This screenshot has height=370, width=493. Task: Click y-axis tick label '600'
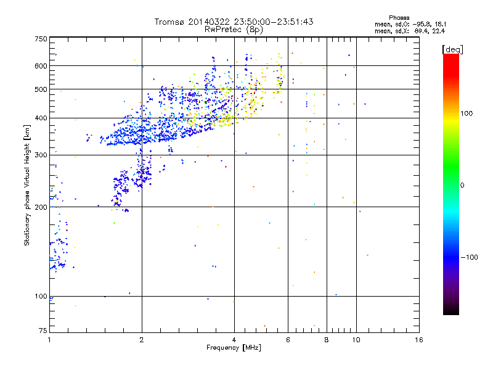click(x=41, y=66)
